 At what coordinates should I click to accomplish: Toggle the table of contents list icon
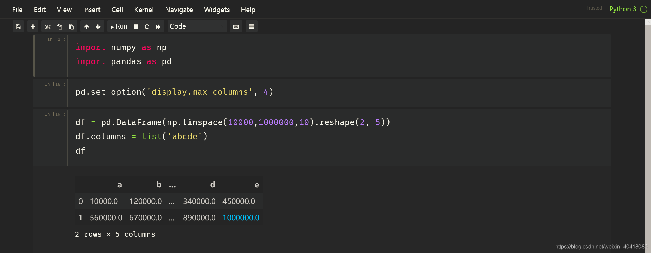tap(252, 26)
